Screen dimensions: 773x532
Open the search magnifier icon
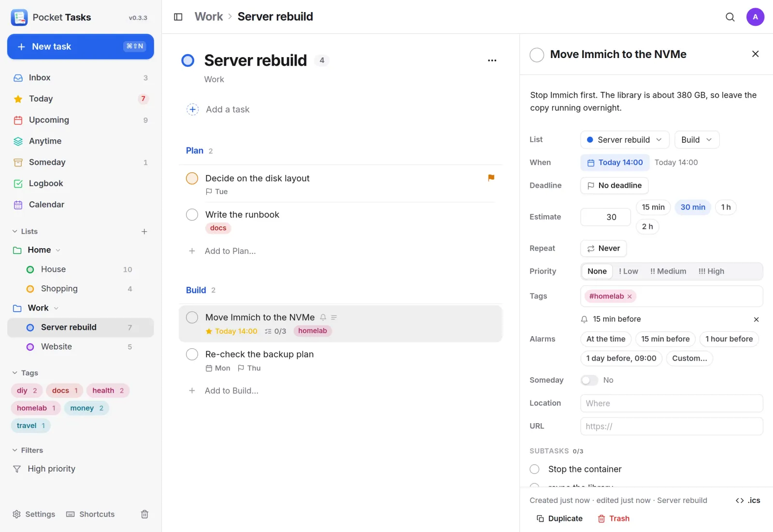coord(730,17)
